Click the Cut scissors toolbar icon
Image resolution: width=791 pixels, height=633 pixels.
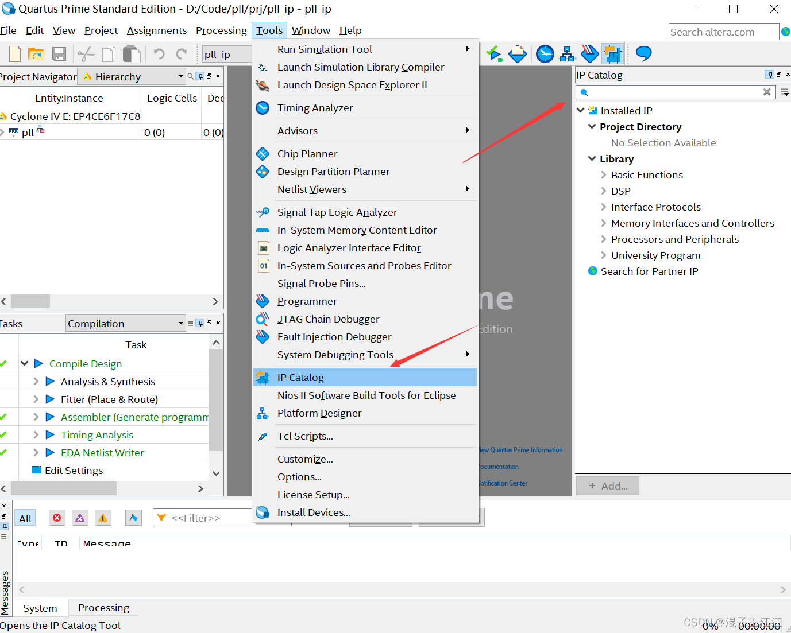coord(86,54)
